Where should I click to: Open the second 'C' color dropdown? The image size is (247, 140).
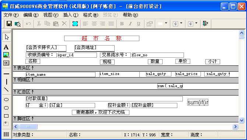pos(196,23)
